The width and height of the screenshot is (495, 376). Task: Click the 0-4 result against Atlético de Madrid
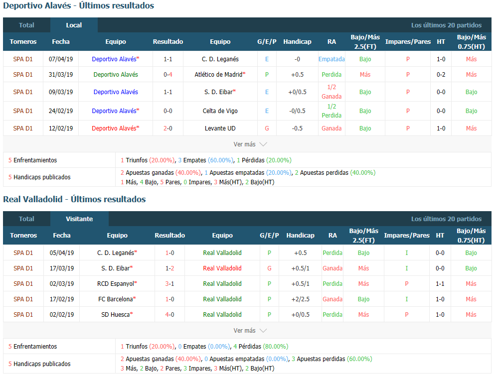pos(168,74)
